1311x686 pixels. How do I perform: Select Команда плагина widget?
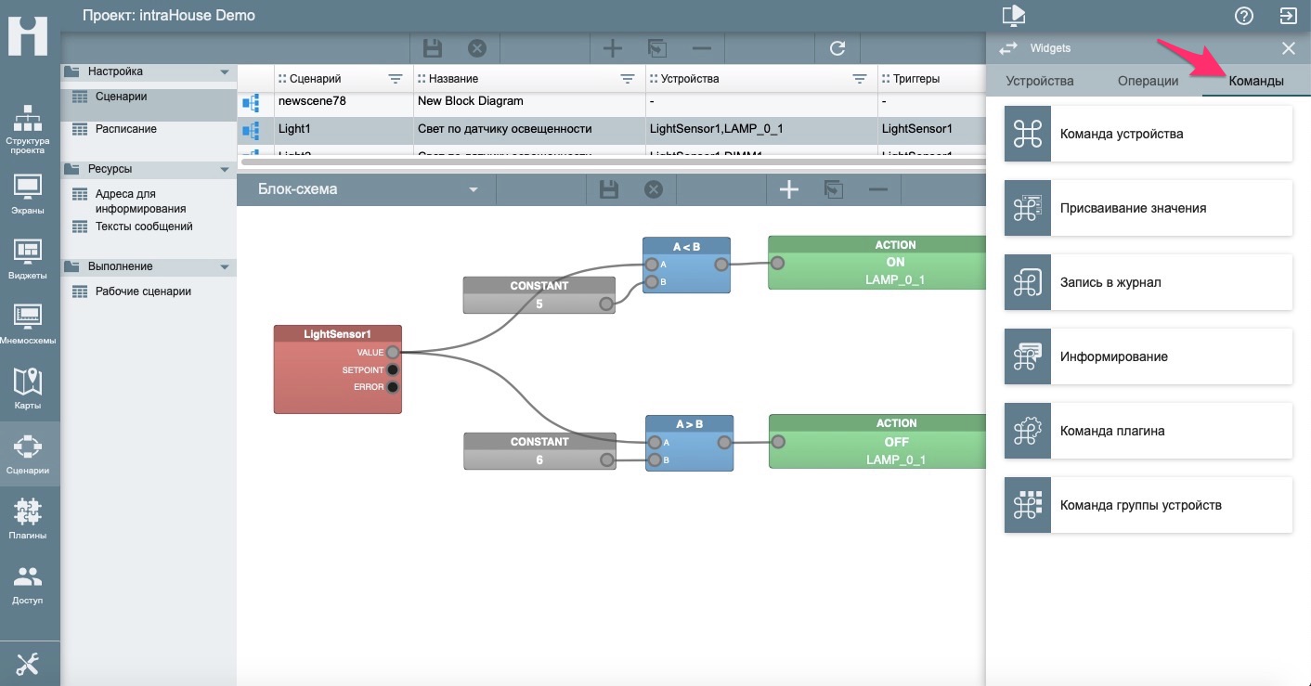tap(1149, 431)
